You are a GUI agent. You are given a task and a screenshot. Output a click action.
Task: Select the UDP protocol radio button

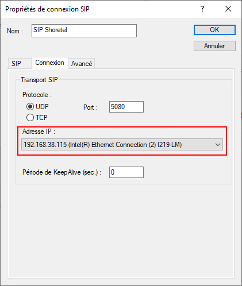click(30, 107)
